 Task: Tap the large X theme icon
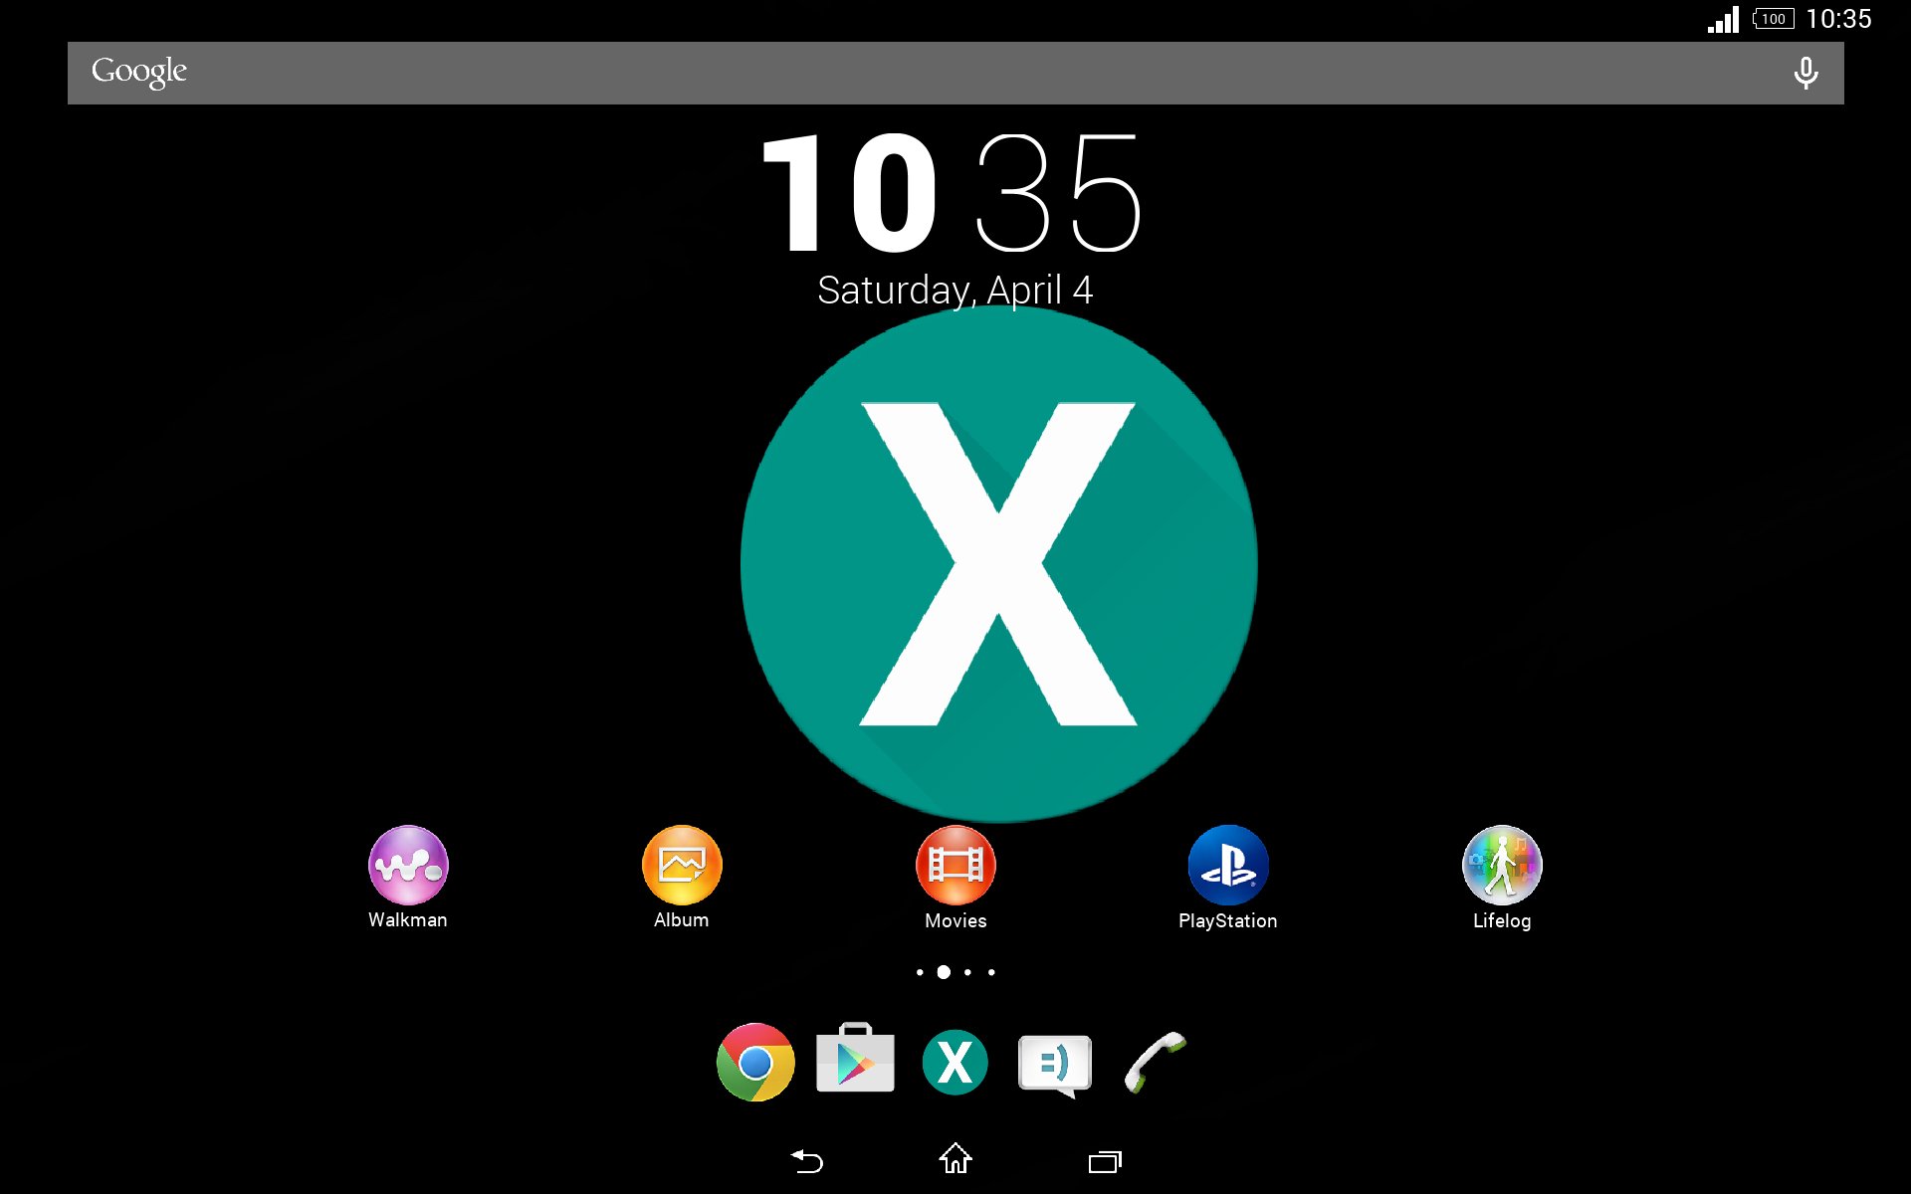tap(997, 565)
